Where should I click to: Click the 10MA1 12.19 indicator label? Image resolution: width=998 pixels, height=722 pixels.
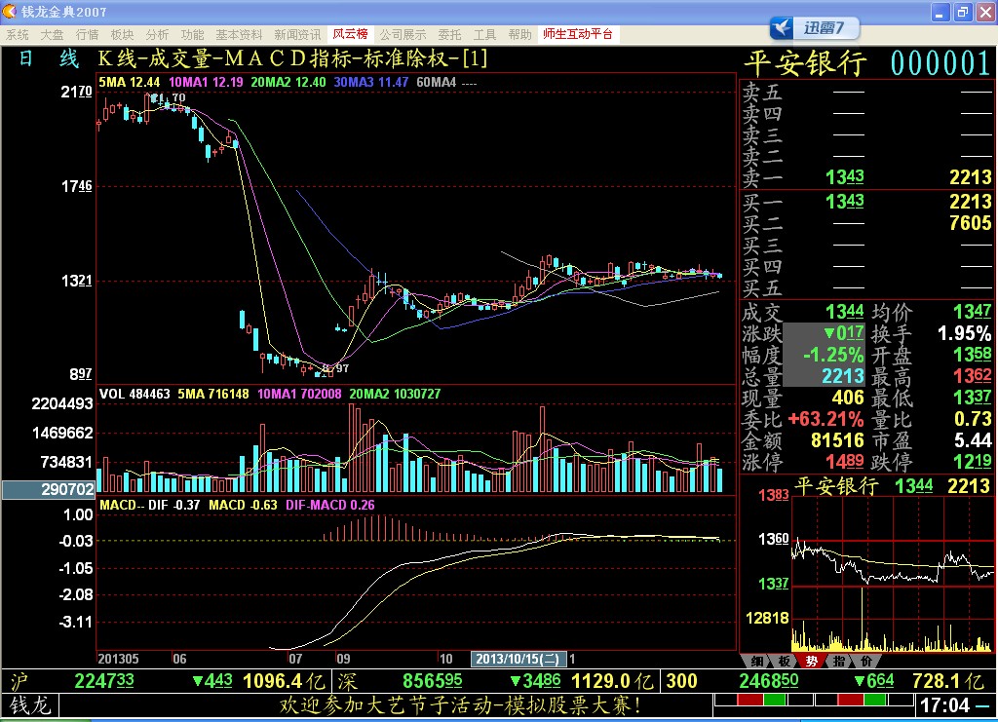click(206, 82)
